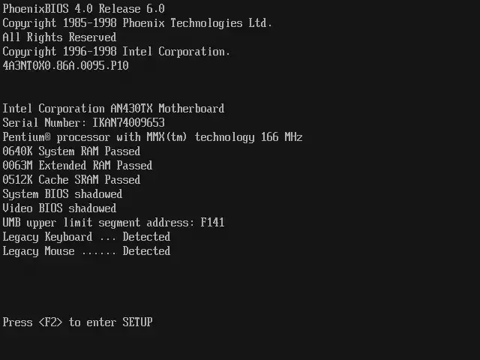Click the Legacy Keyboard Detected line
This screenshot has height=360, width=480.
click(86, 237)
